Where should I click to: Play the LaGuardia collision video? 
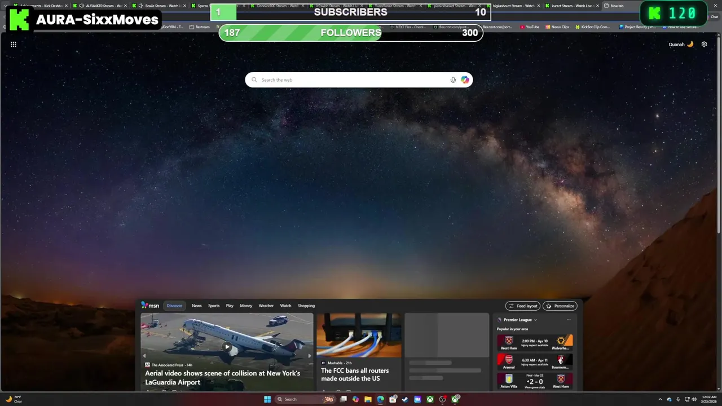227,347
